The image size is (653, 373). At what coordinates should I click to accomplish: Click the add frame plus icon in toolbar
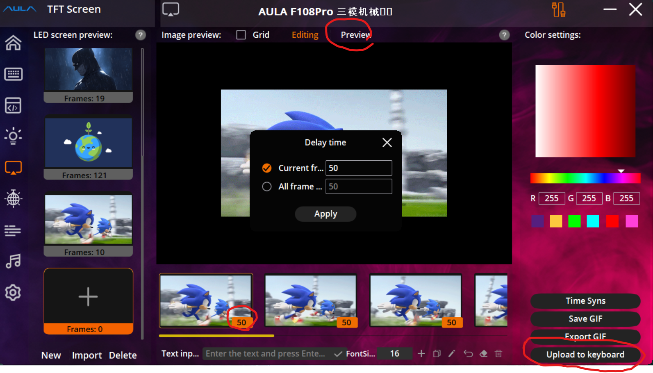click(x=421, y=353)
